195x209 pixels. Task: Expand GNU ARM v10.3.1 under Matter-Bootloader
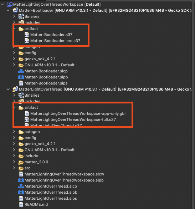(x=14, y=65)
